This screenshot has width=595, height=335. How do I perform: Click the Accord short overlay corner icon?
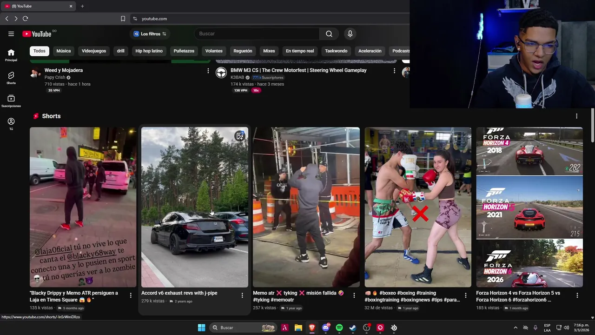point(240,136)
